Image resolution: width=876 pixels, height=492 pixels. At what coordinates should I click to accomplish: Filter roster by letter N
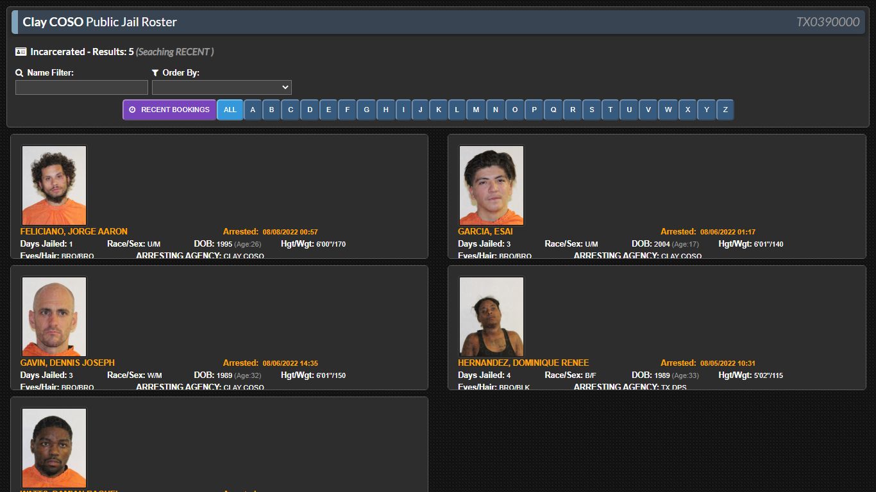[x=495, y=110]
